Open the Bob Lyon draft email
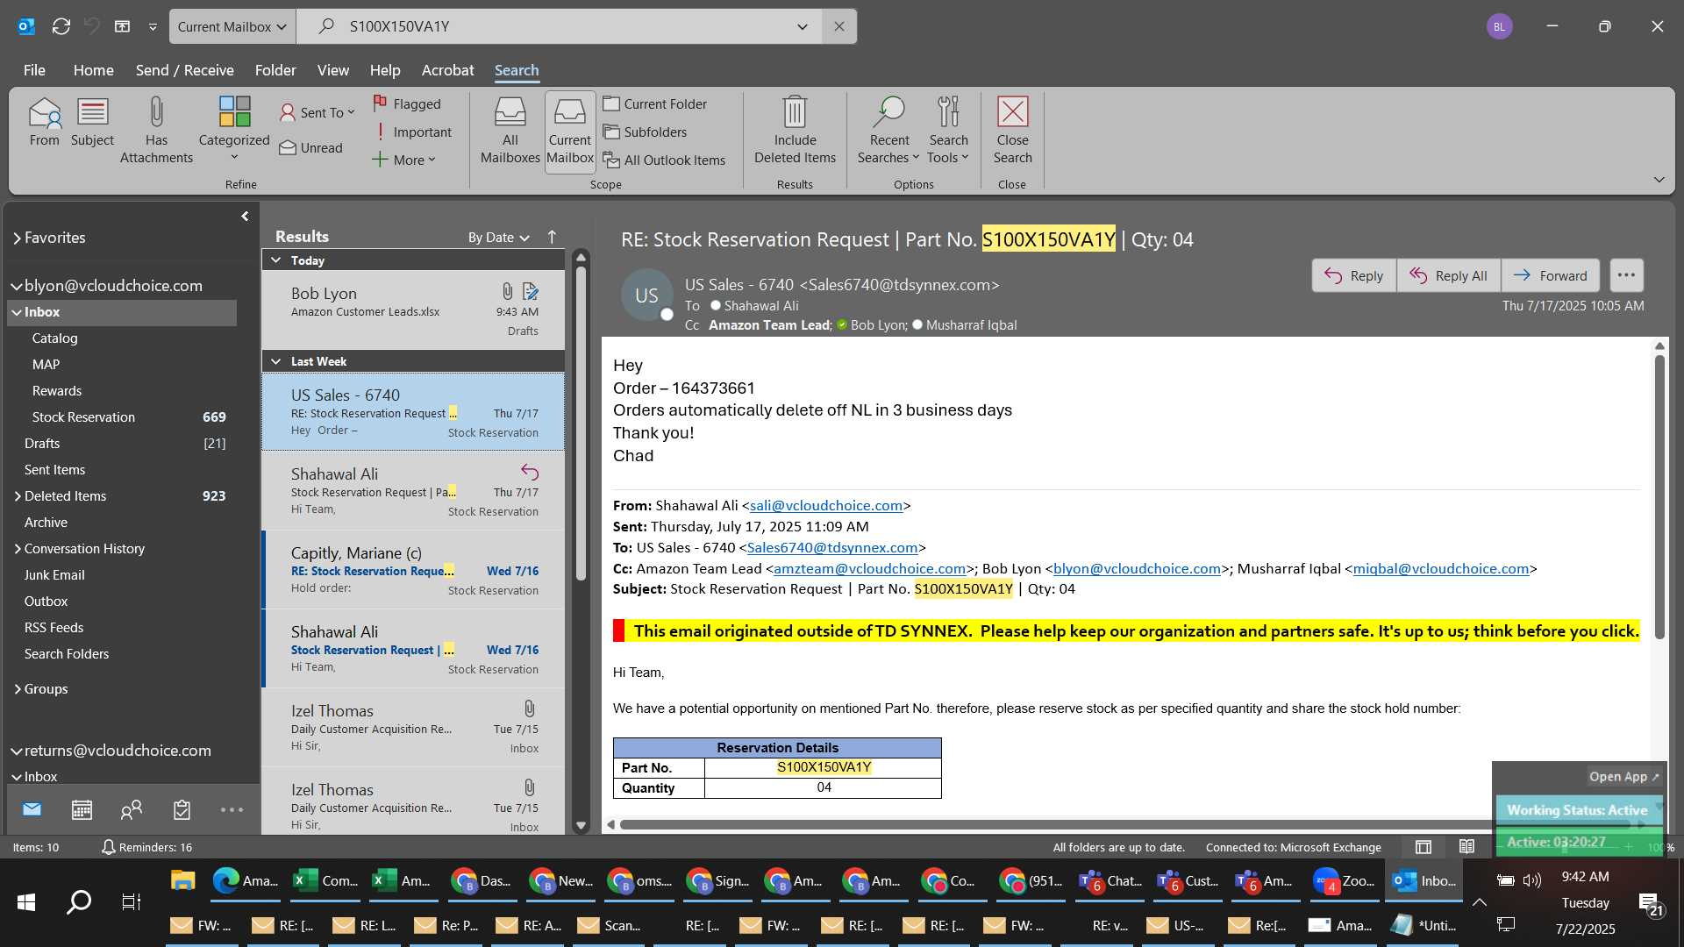Screen dimensions: 1684x947 pos(413,310)
